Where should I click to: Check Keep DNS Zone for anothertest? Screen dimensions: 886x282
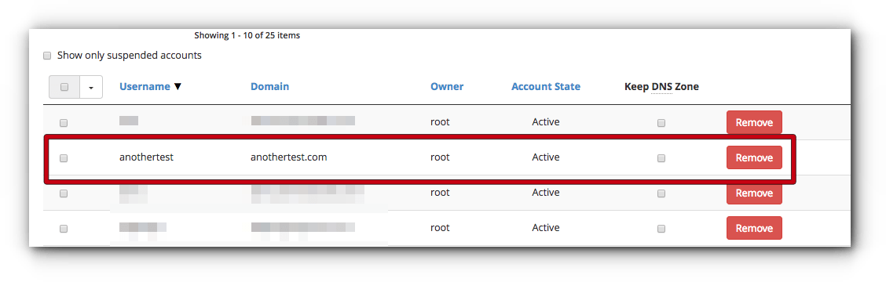point(661,158)
